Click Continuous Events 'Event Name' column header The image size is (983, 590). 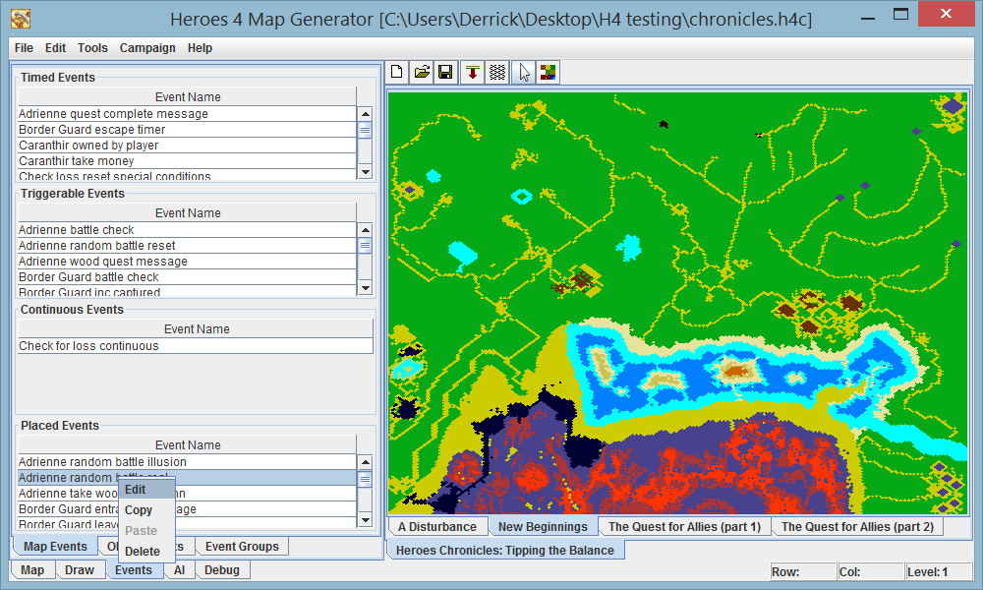click(196, 328)
